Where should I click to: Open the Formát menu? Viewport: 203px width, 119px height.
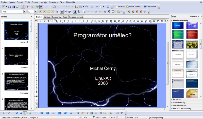click(35, 2)
